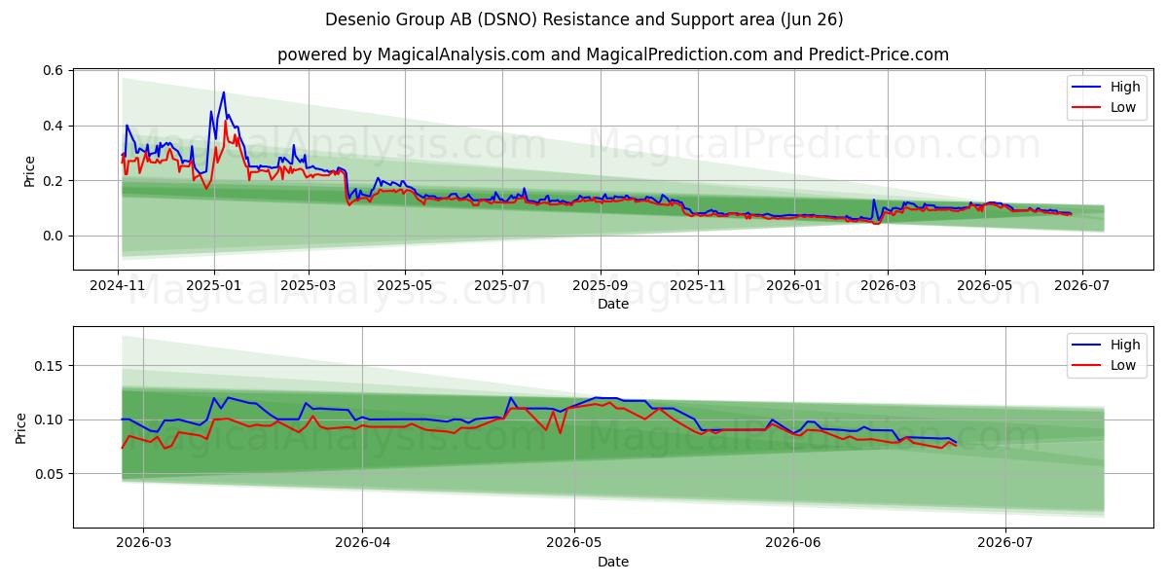Click the '2025-05' date tick on top chart
This screenshot has width=1168, height=584.
(404, 286)
